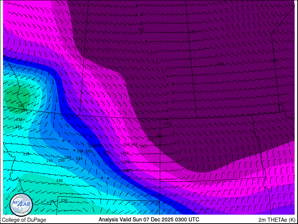Click the 254 contour label
This screenshot has height=224, width=298.
[x=221, y=64]
